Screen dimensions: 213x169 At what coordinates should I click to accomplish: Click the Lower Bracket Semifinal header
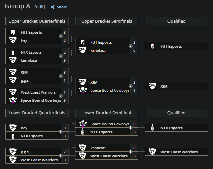click(107, 113)
